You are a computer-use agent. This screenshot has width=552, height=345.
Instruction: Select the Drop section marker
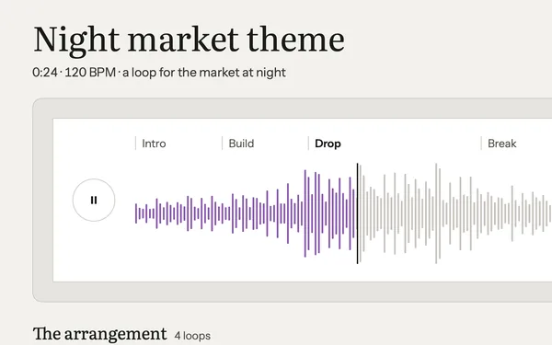pos(328,144)
